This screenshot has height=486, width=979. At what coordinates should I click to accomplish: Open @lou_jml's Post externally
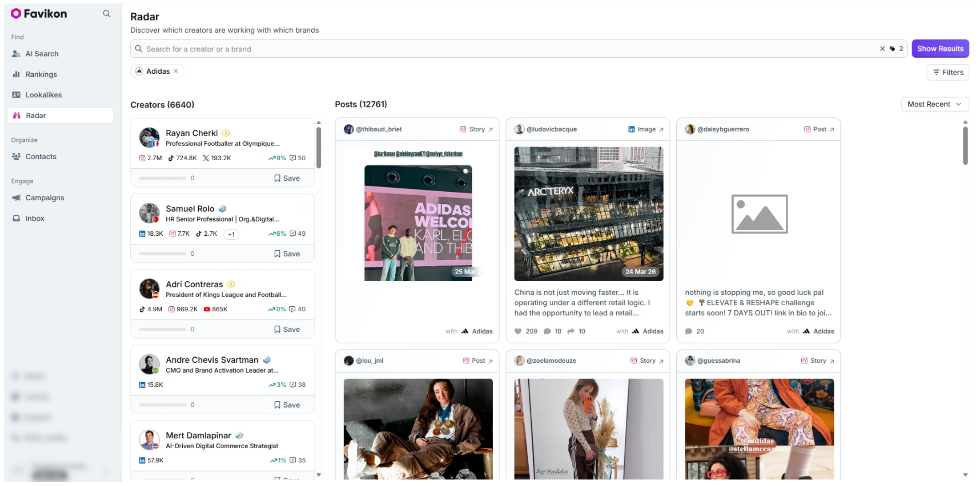pos(490,361)
